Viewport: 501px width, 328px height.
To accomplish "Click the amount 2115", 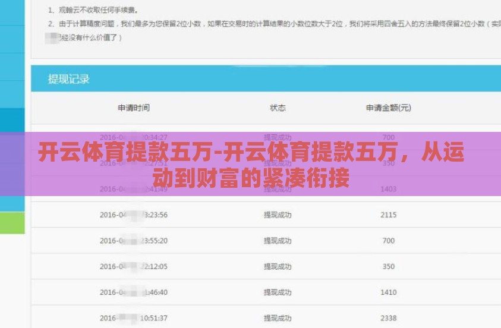I will tap(389, 215).
